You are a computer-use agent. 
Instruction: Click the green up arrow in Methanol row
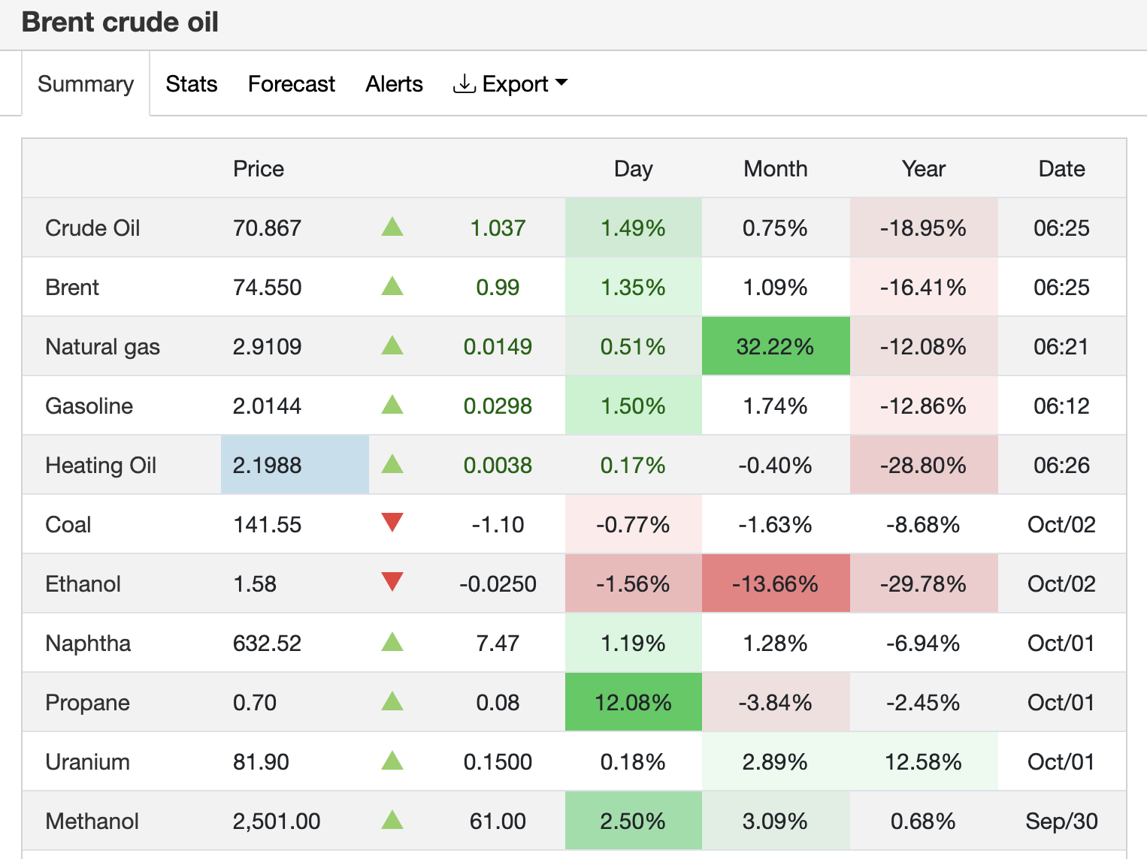[392, 819]
